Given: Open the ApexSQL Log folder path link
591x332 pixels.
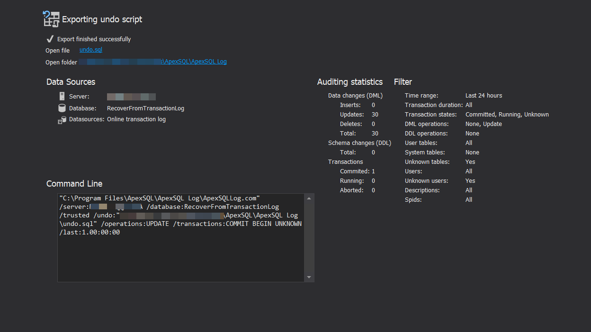Looking at the screenshot, I should 194,62.
